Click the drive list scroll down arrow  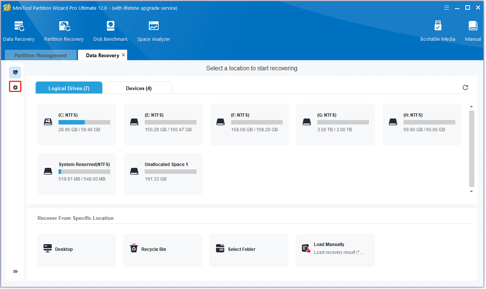[x=471, y=191]
